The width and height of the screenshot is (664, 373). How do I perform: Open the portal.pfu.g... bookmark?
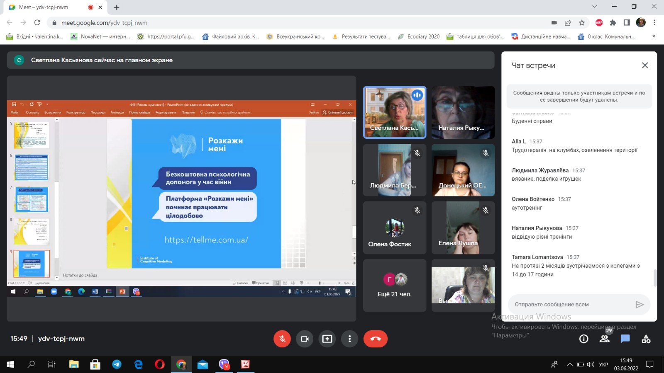coord(166,36)
